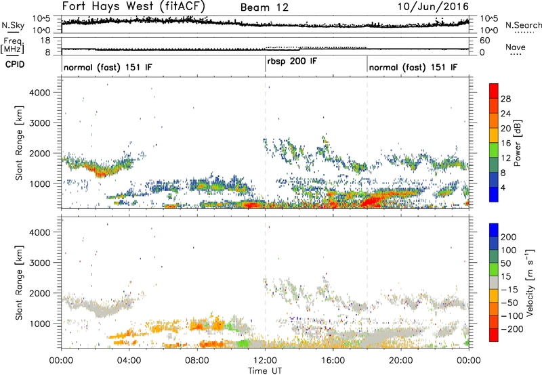The image size is (542, 375).
Task: Select the "rbsp 200 IF" CPID label
Action: (x=292, y=62)
